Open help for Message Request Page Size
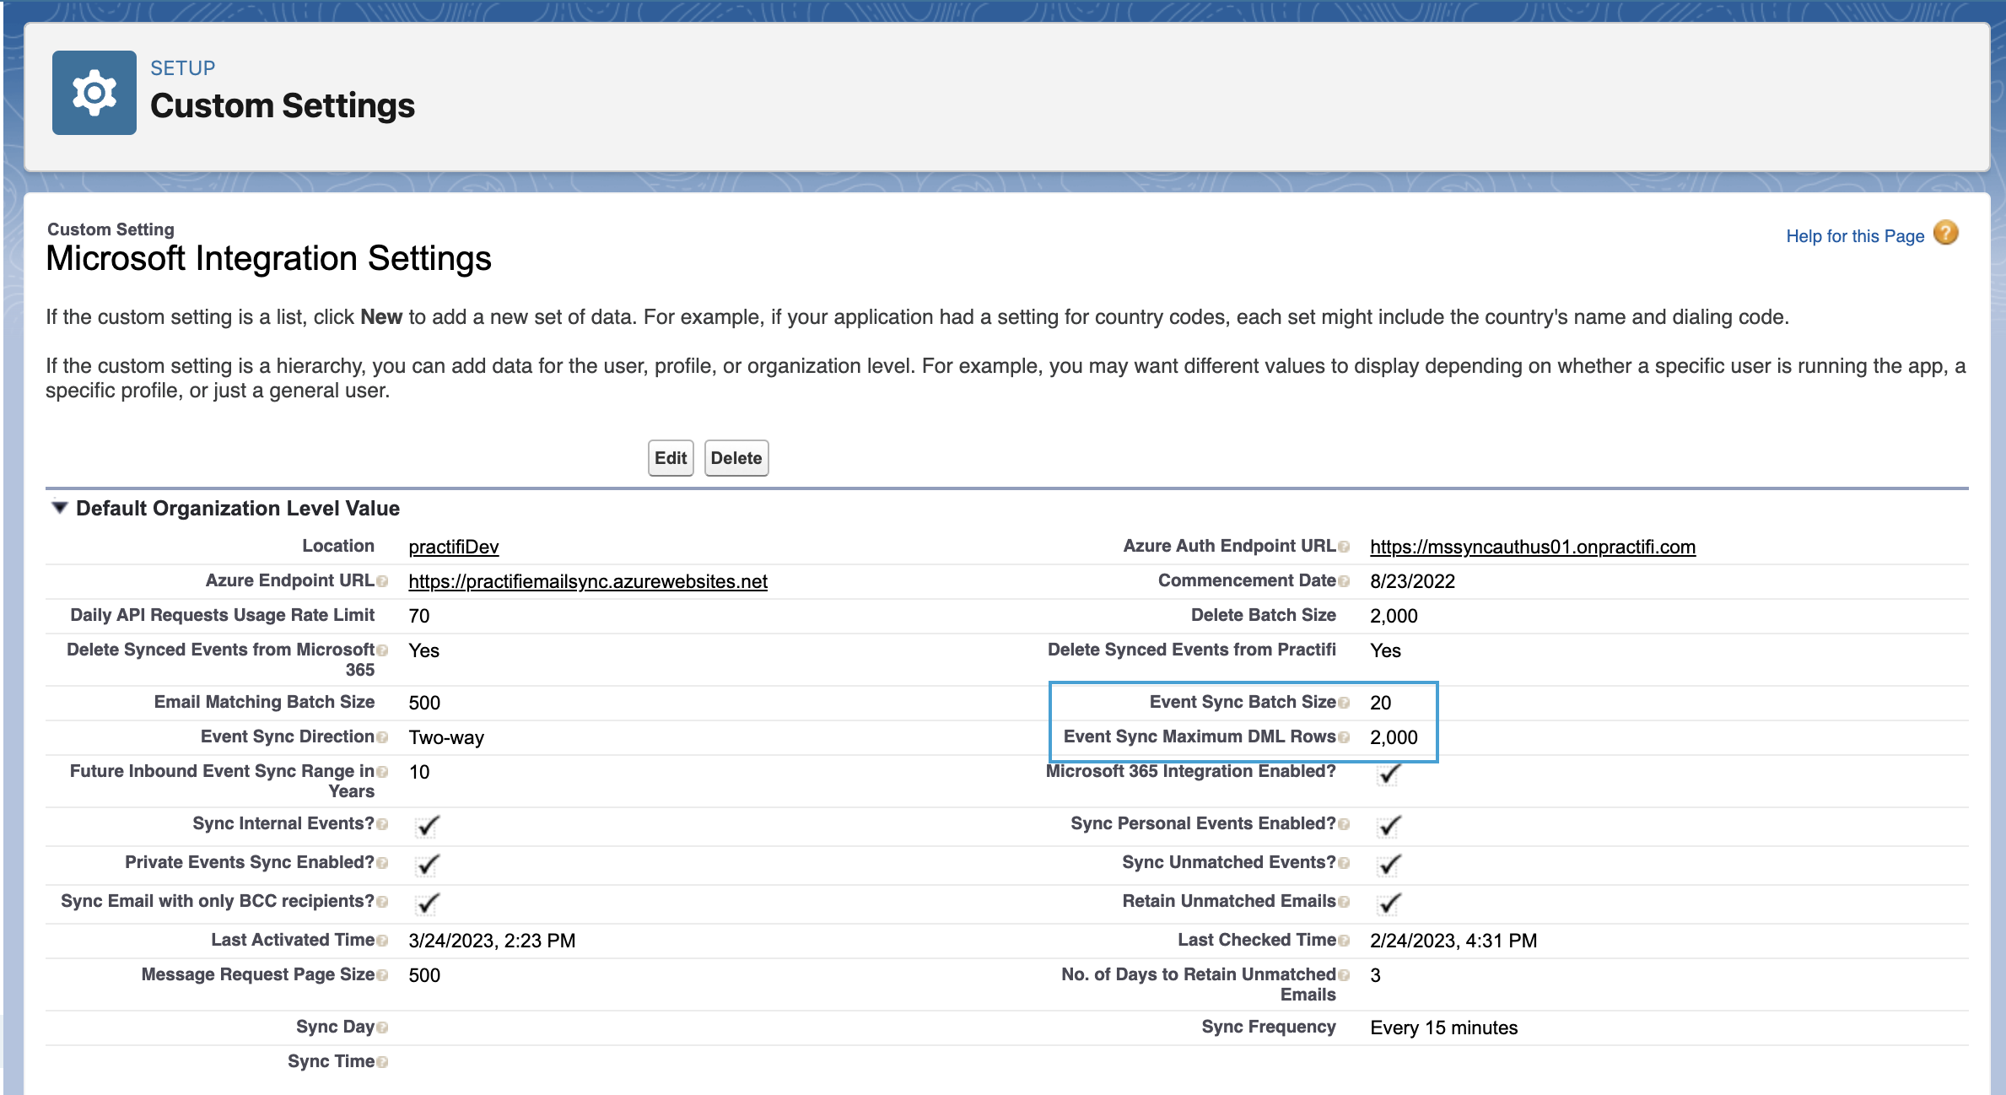Image resolution: width=2006 pixels, height=1095 pixels. pos(382,974)
